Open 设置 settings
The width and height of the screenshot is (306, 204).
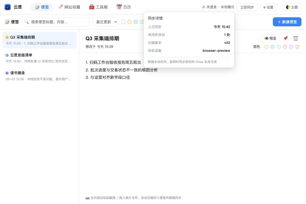[x=268, y=7]
